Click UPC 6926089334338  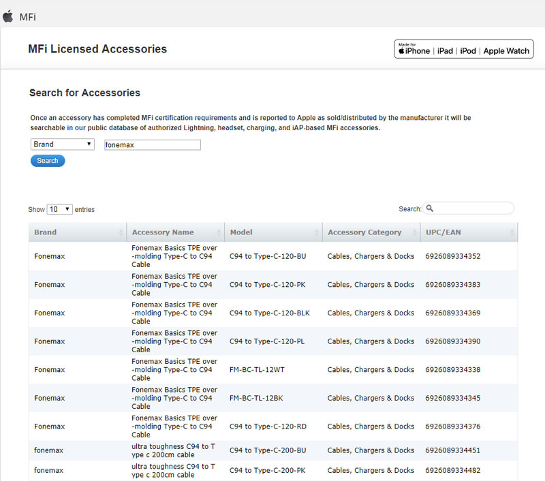click(453, 370)
